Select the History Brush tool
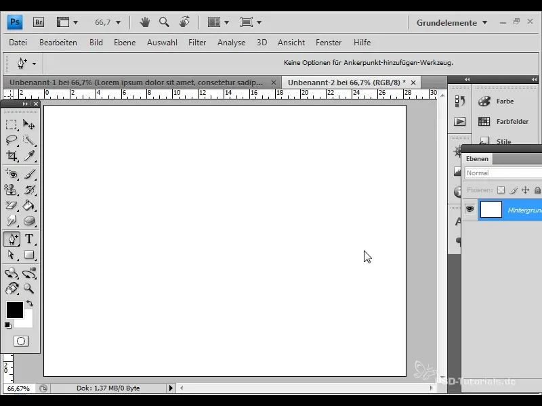Screen dimensions: 542x406 coord(29,189)
